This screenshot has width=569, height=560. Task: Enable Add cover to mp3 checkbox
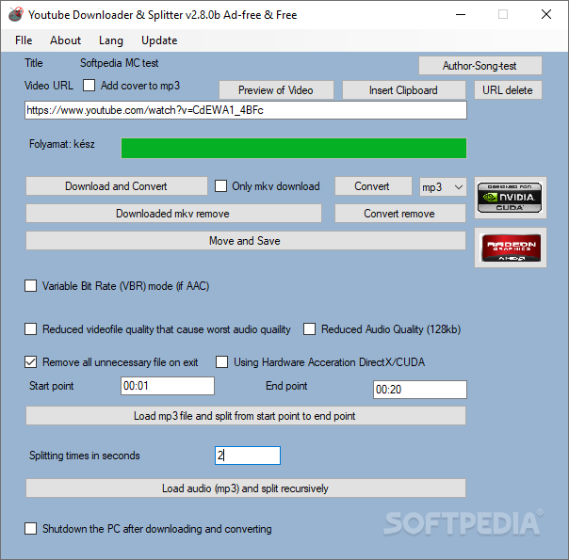point(89,86)
